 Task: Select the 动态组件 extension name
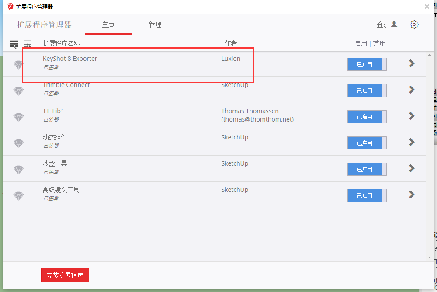point(55,137)
